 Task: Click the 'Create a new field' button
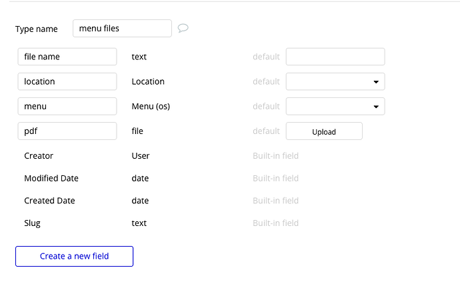tap(74, 256)
